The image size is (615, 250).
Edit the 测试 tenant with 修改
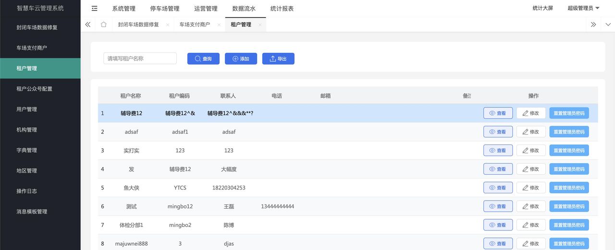(x=531, y=206)
